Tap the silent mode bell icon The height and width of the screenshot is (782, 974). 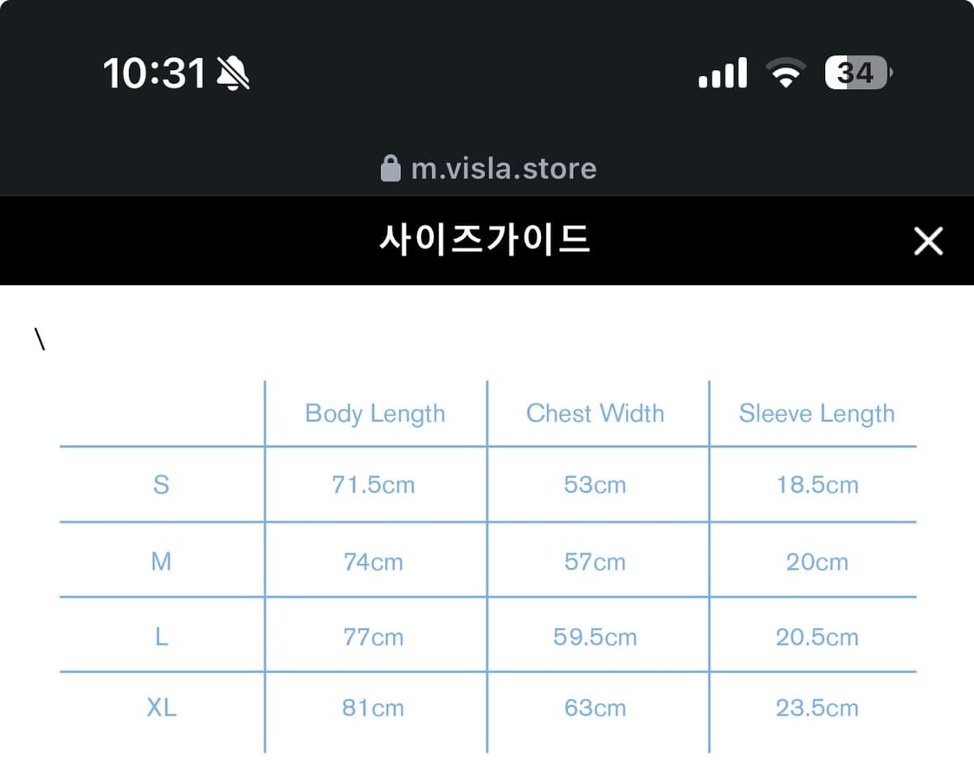pos(233,74)
